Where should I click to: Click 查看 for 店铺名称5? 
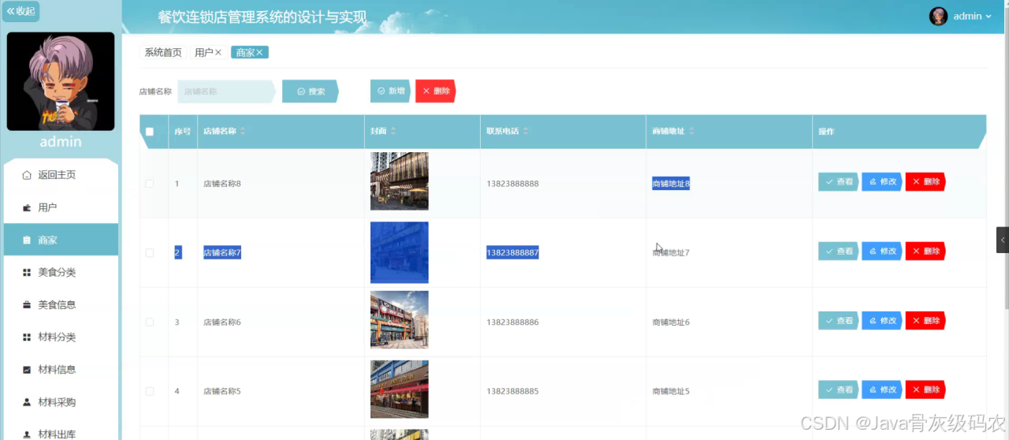tap(839, 390)
